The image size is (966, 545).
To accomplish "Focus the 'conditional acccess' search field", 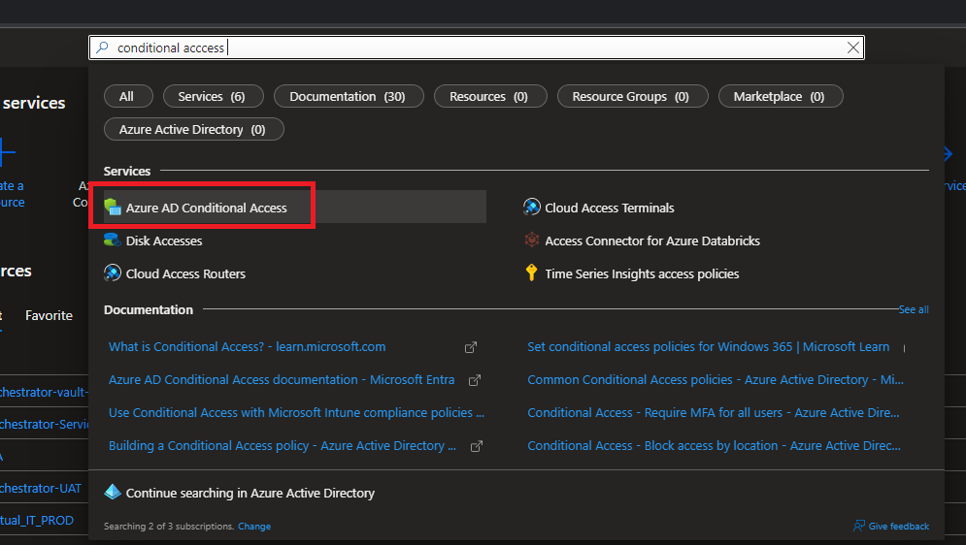I will (477, 48).
